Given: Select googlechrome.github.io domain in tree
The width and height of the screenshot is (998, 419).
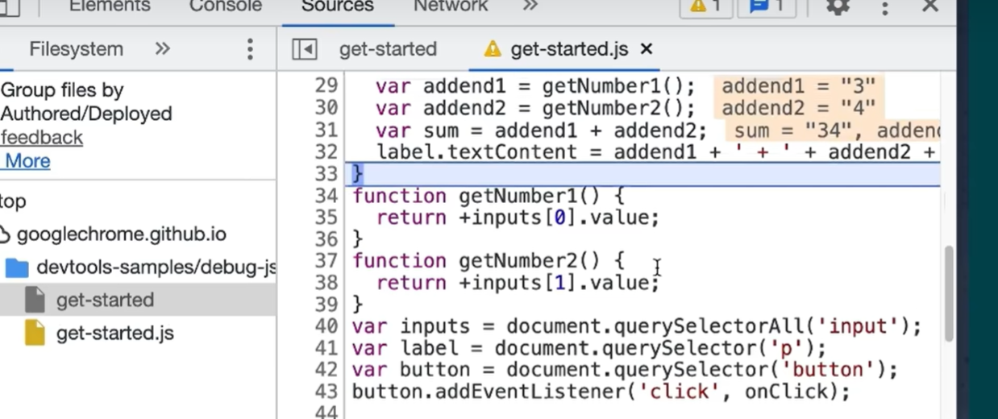Looking at the screenshot, I should coord(121,234).
